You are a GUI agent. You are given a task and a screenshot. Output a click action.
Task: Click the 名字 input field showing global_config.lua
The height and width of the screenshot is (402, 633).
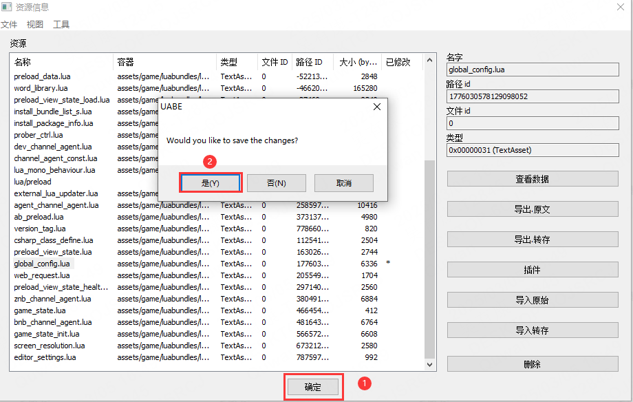click(x=532, y=70)
